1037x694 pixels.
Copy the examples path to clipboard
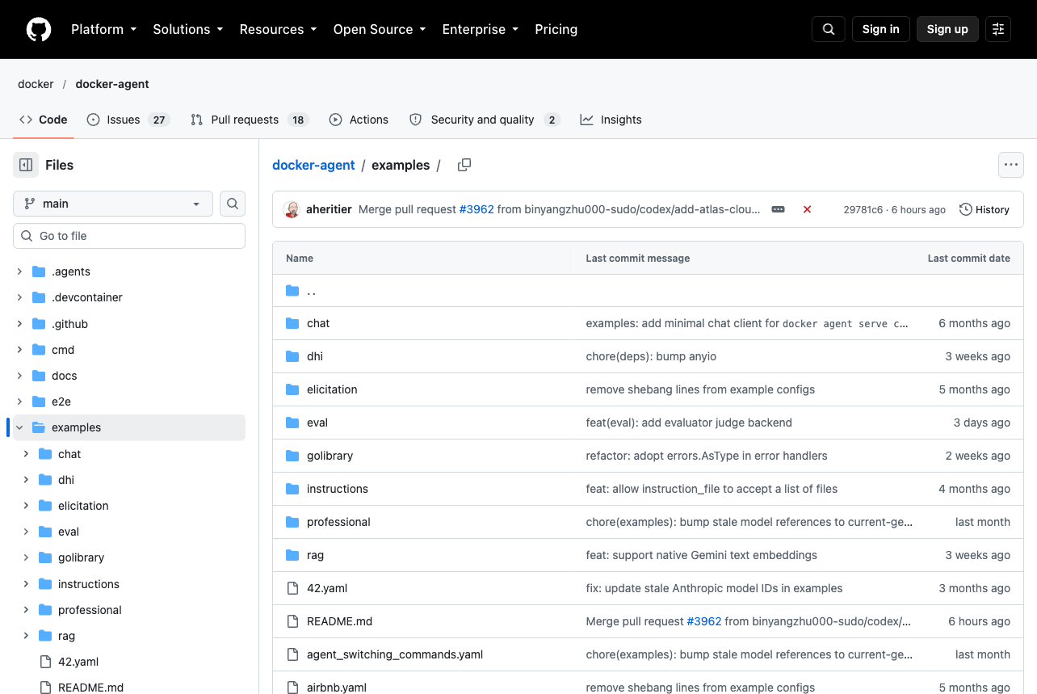pos(464,165)
